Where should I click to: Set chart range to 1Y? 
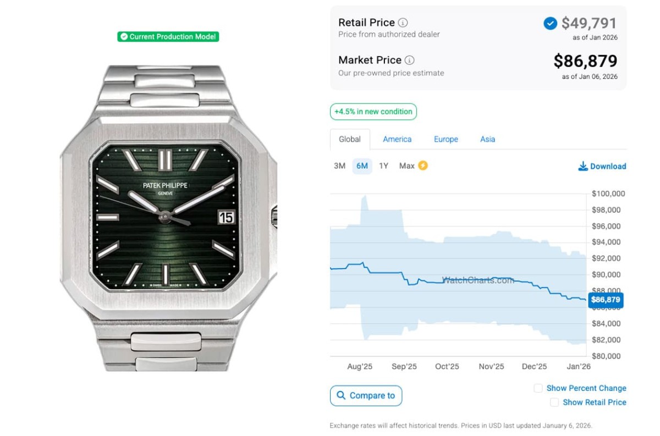pos(383,165)
